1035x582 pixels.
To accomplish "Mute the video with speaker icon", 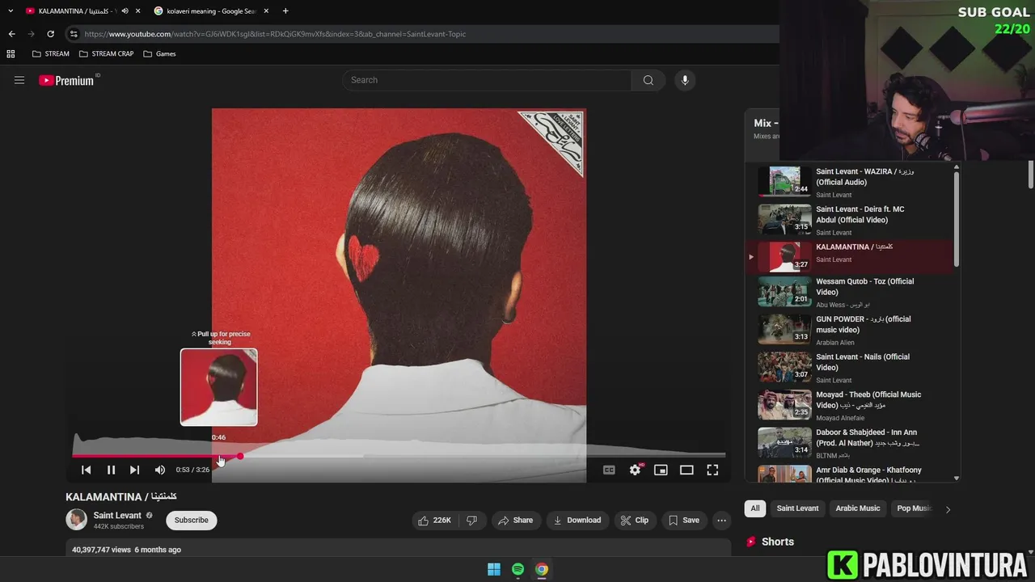I will [160, 470].
